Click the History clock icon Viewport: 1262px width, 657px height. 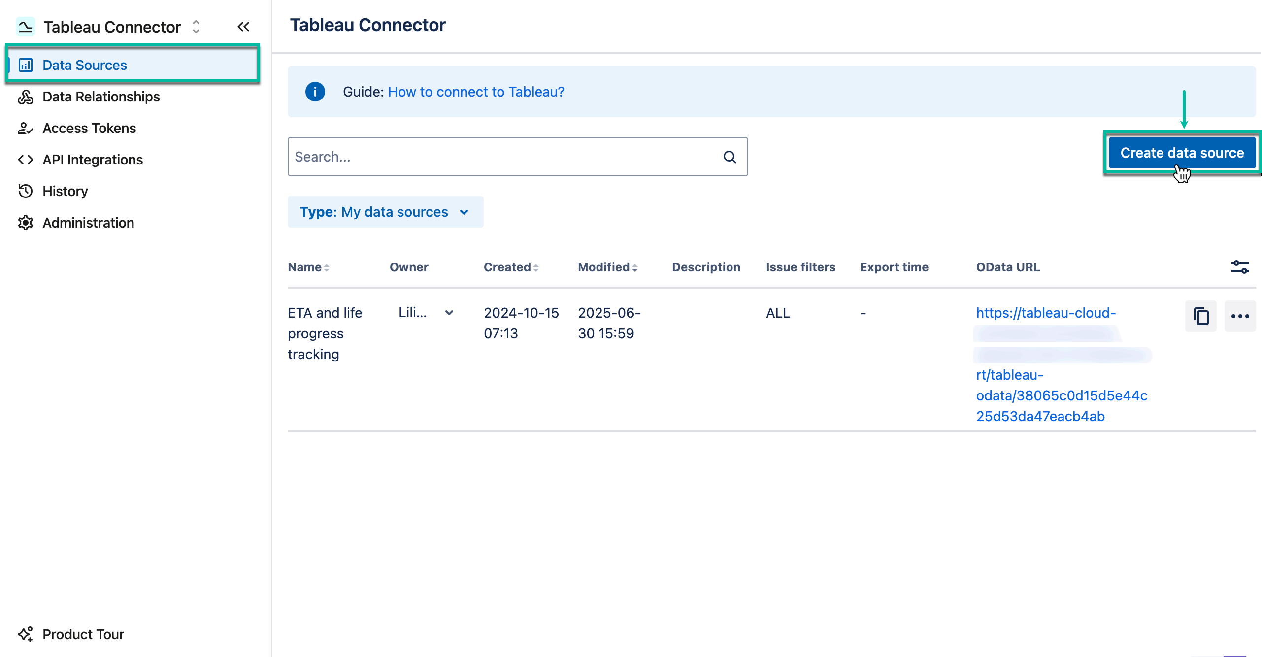25,191
